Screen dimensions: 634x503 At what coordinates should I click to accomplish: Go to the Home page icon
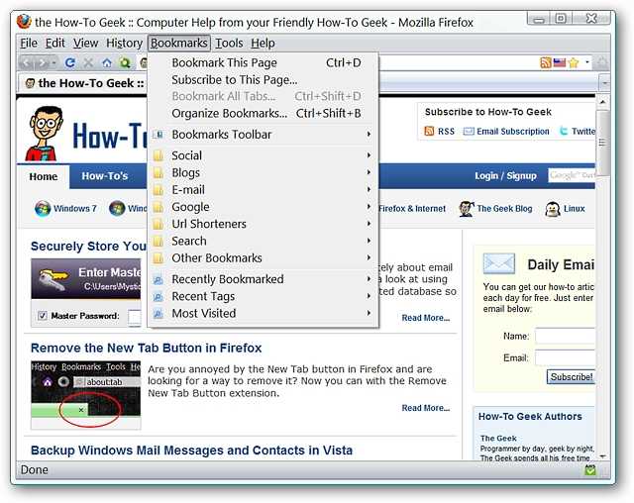(x=107, y=62)
